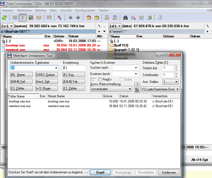The image size is (212, 178).
Task: Show thumbnail view via toolbar icon
Action: 31,18
